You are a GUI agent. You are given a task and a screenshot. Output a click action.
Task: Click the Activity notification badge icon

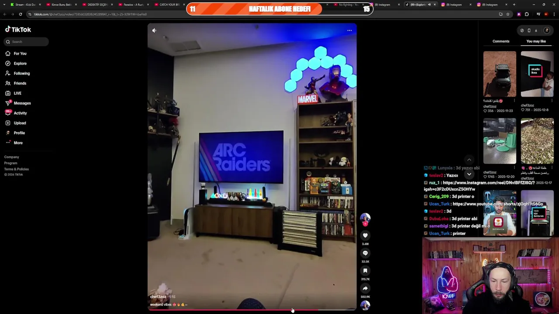tap(8, 113)
